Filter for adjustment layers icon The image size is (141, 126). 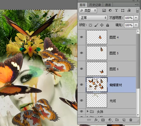(x=110, y=10)
